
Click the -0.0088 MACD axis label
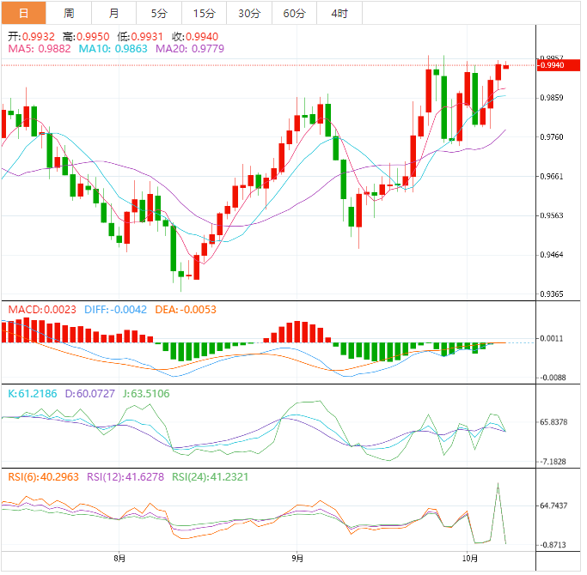(553, 378)
